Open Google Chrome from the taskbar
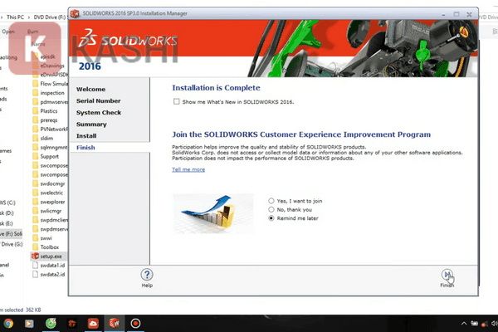The height and width of the screenshot is (332, 498). [8, 324]
